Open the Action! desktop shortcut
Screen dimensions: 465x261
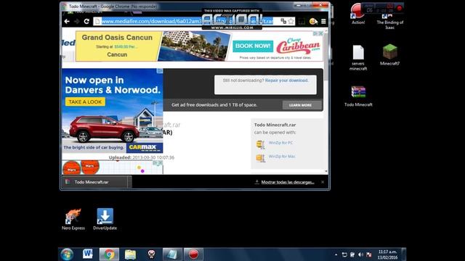tap(358, 14)
